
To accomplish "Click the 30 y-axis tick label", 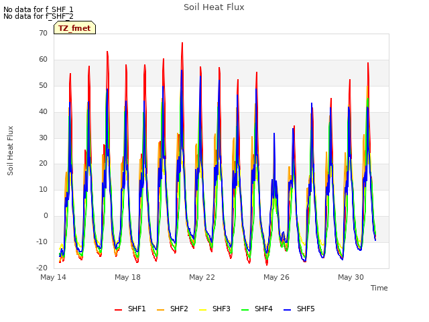I will (43, 138).
